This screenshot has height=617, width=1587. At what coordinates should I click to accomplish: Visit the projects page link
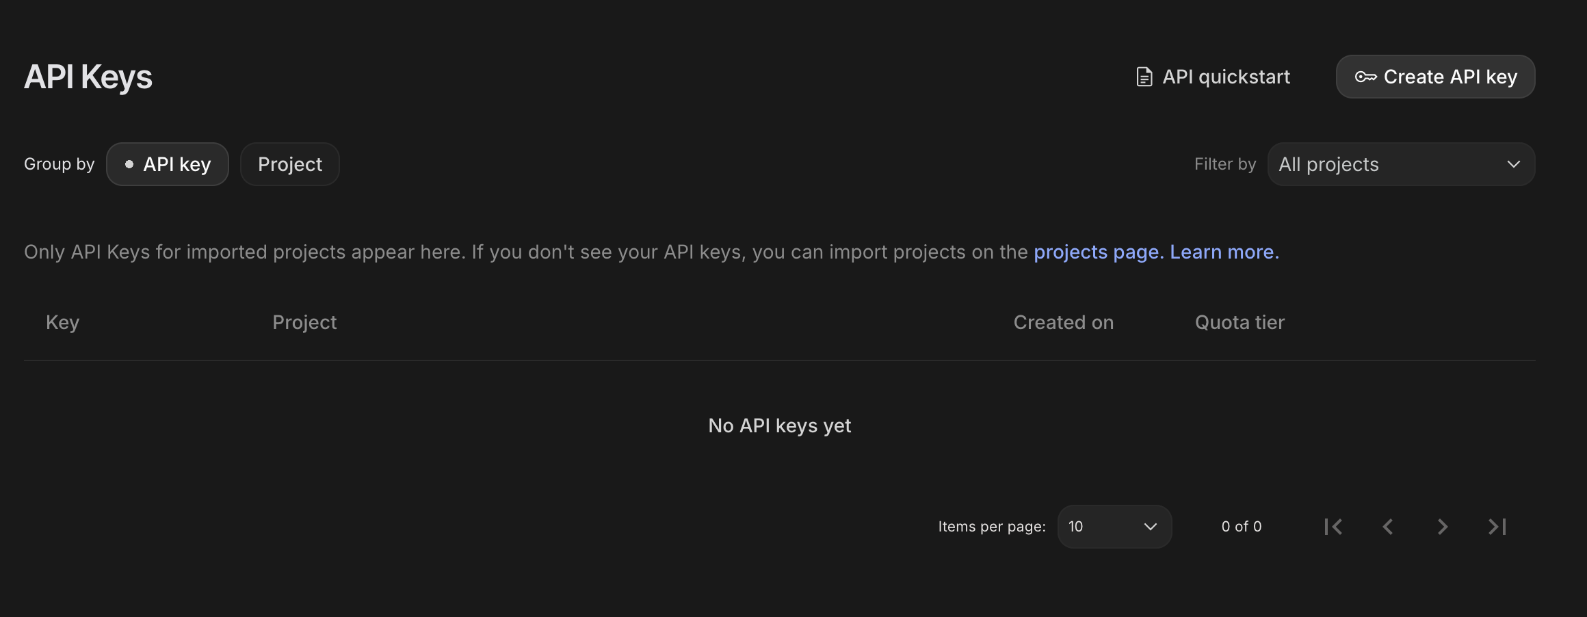[1096, 252]
